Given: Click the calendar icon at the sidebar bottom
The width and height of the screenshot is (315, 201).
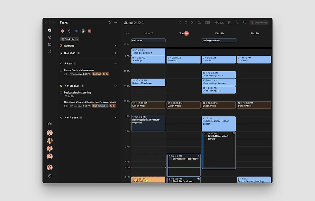Looking at the screenshot, I should tap(50, 176).
